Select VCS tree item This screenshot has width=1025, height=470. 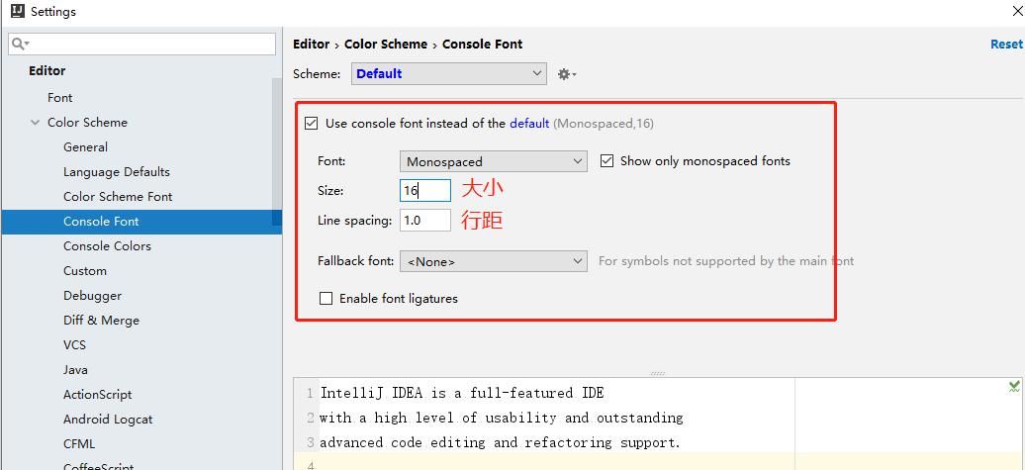tap(74, 345)
